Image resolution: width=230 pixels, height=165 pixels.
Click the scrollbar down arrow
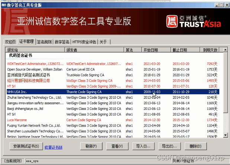(225, 135)
